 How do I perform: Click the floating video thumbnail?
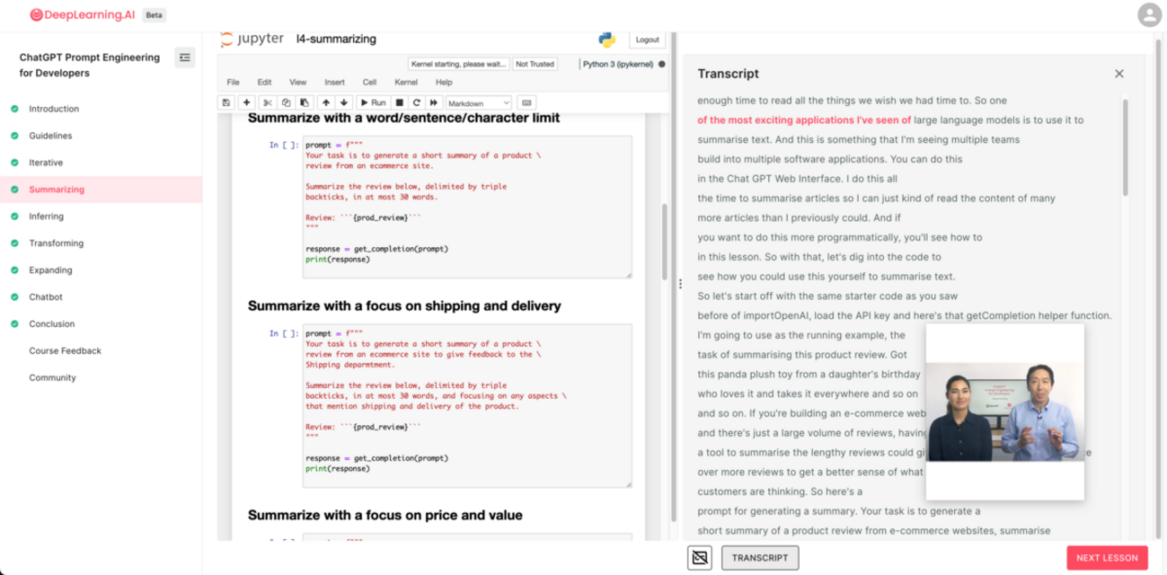click(1004, 411)
